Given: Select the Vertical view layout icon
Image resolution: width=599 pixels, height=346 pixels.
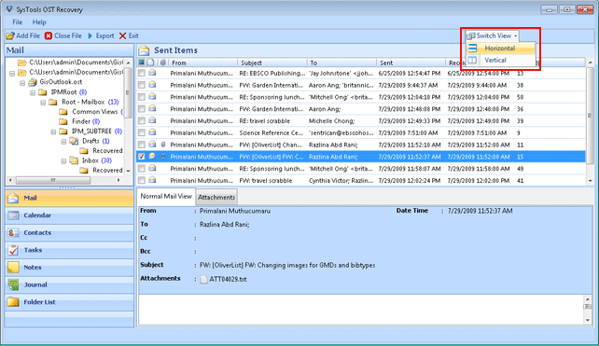Looking at the screenshot, I should [x=473, y=61].
